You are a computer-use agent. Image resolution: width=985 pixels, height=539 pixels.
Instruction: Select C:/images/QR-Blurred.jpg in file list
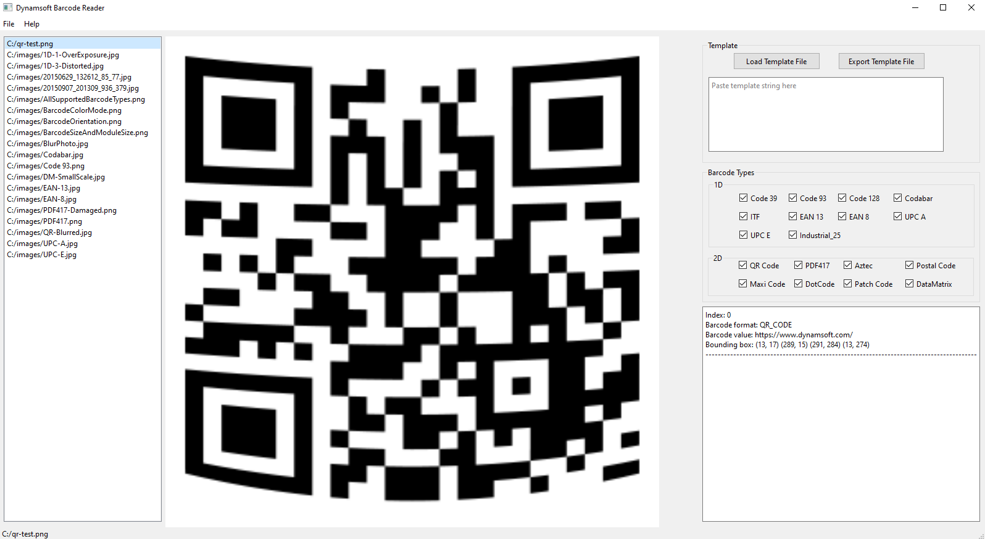point(49,232)
